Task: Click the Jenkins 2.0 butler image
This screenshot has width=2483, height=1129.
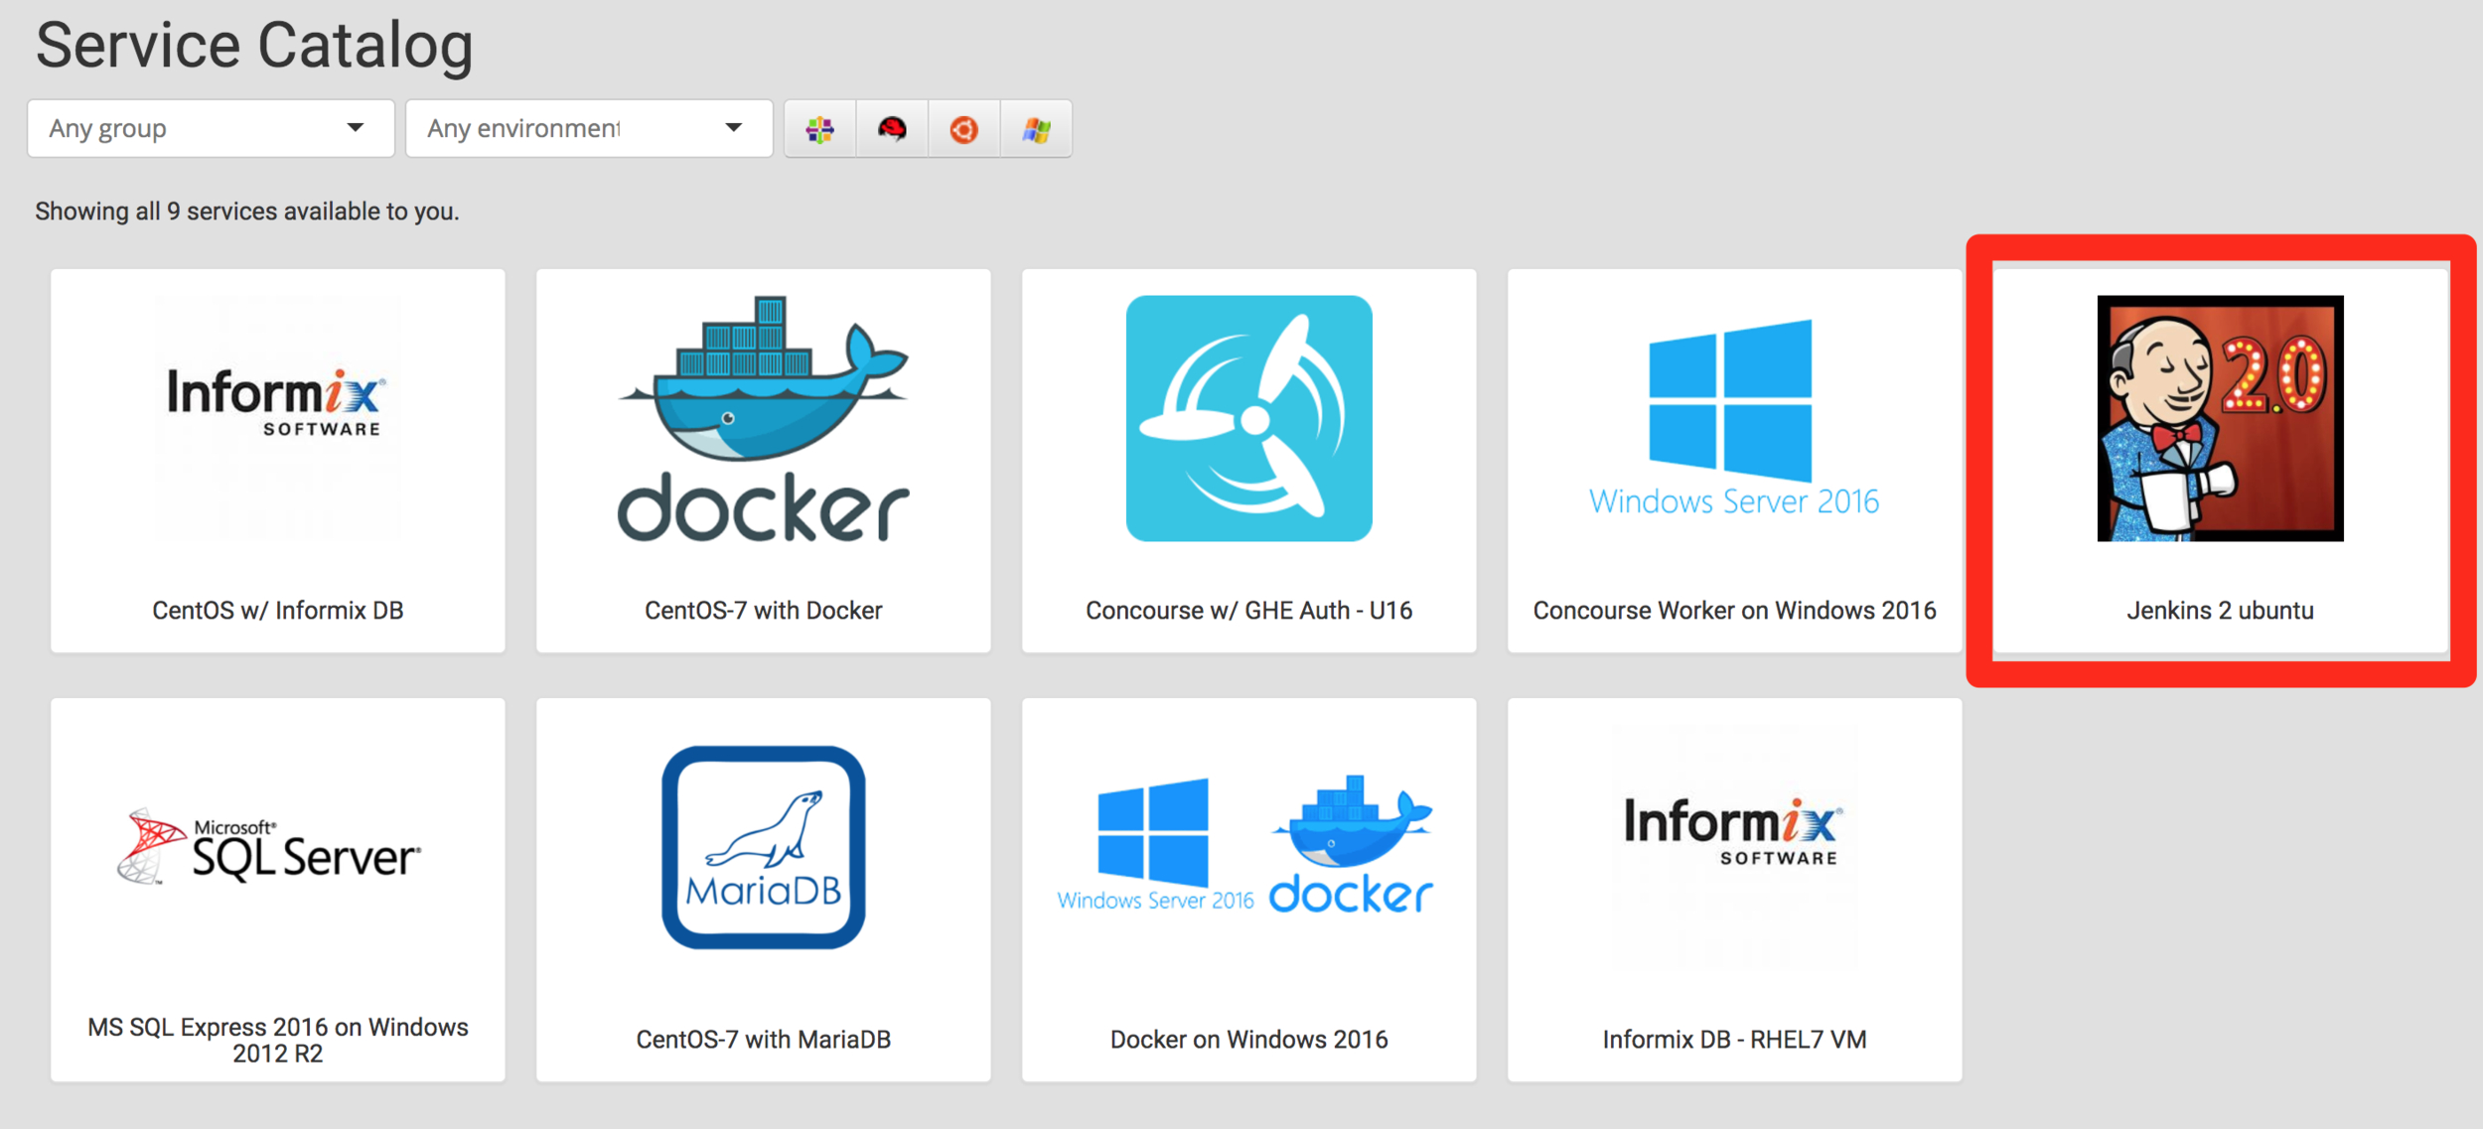Action: (2220, 419)
